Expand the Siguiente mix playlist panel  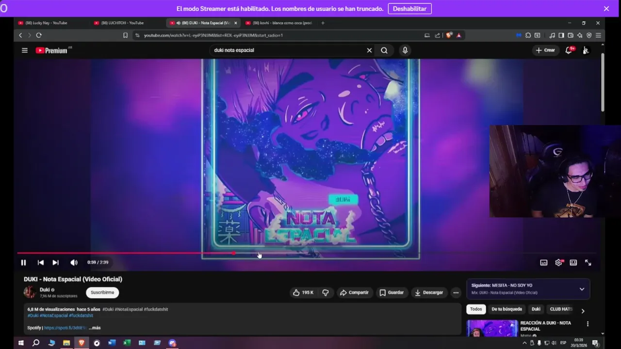pos(582,289)
